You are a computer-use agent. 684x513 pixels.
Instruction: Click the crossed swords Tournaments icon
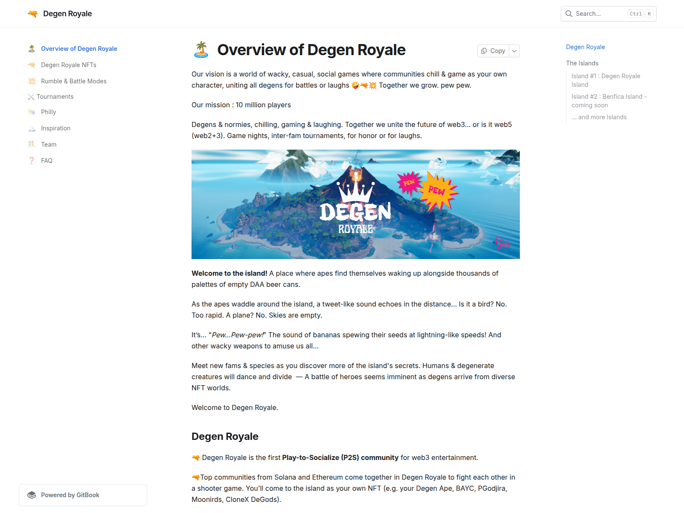pyautogui.click(x=31, y=97)
